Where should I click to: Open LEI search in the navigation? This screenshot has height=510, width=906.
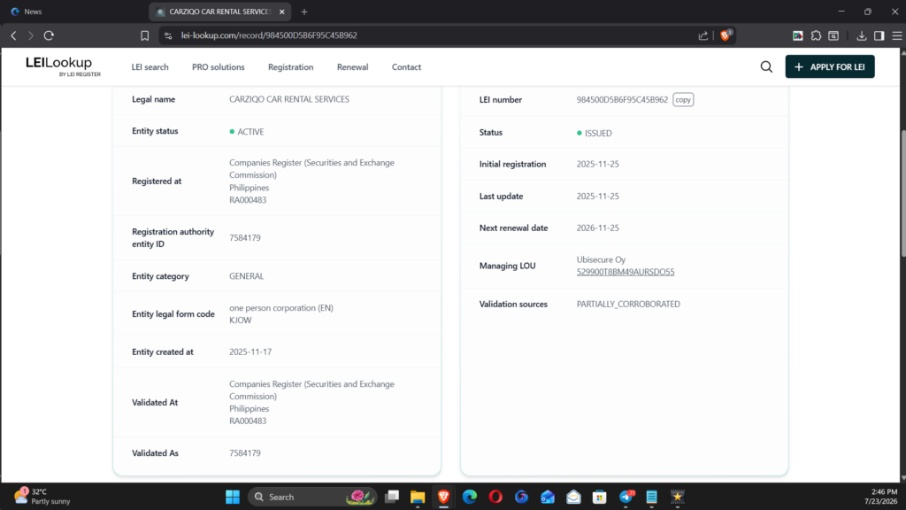[x=150, y=67]
